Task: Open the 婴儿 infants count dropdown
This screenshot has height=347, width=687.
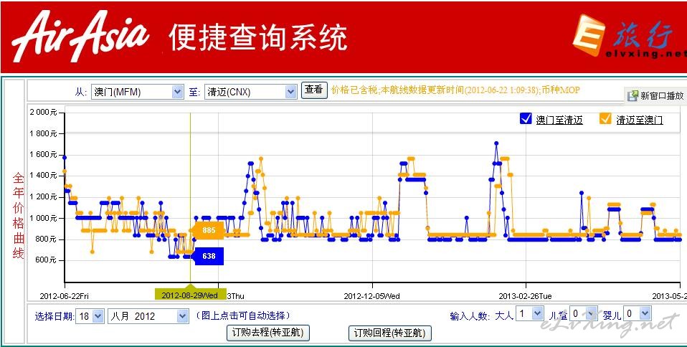Action: coord(637,314)
